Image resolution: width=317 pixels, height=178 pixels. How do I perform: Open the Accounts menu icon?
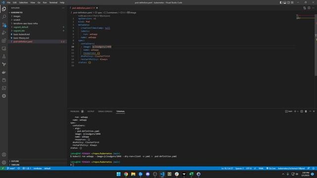click(x=4, y=155)
